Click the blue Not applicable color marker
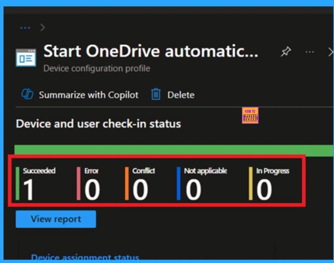This screenshot has height=263, width=334. [x=178, y=184]
